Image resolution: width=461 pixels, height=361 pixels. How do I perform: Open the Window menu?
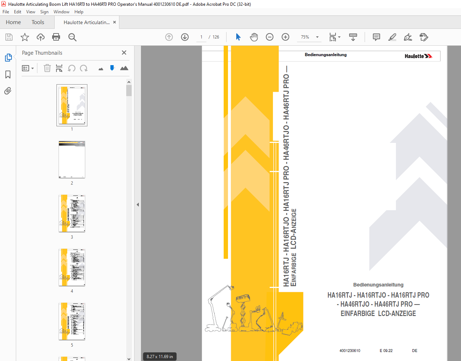coord(61,12)
